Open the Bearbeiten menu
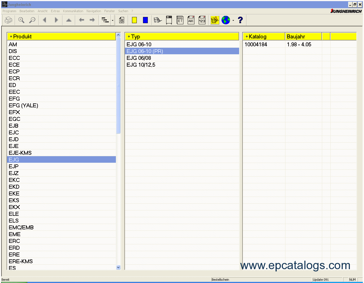 [27, 11]
